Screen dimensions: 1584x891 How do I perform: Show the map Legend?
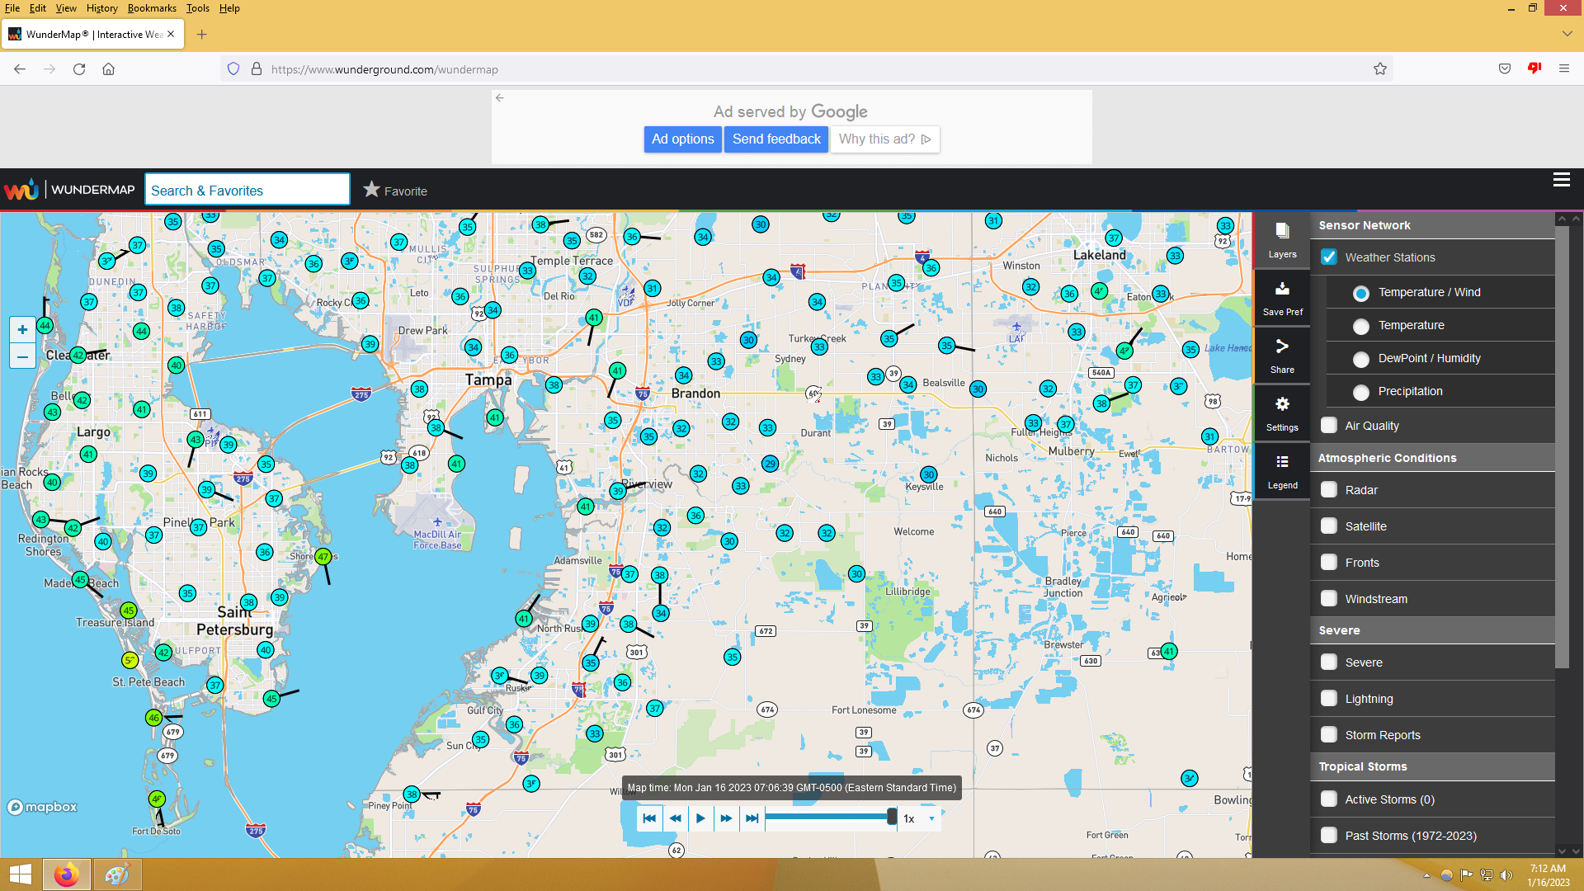1282,470
